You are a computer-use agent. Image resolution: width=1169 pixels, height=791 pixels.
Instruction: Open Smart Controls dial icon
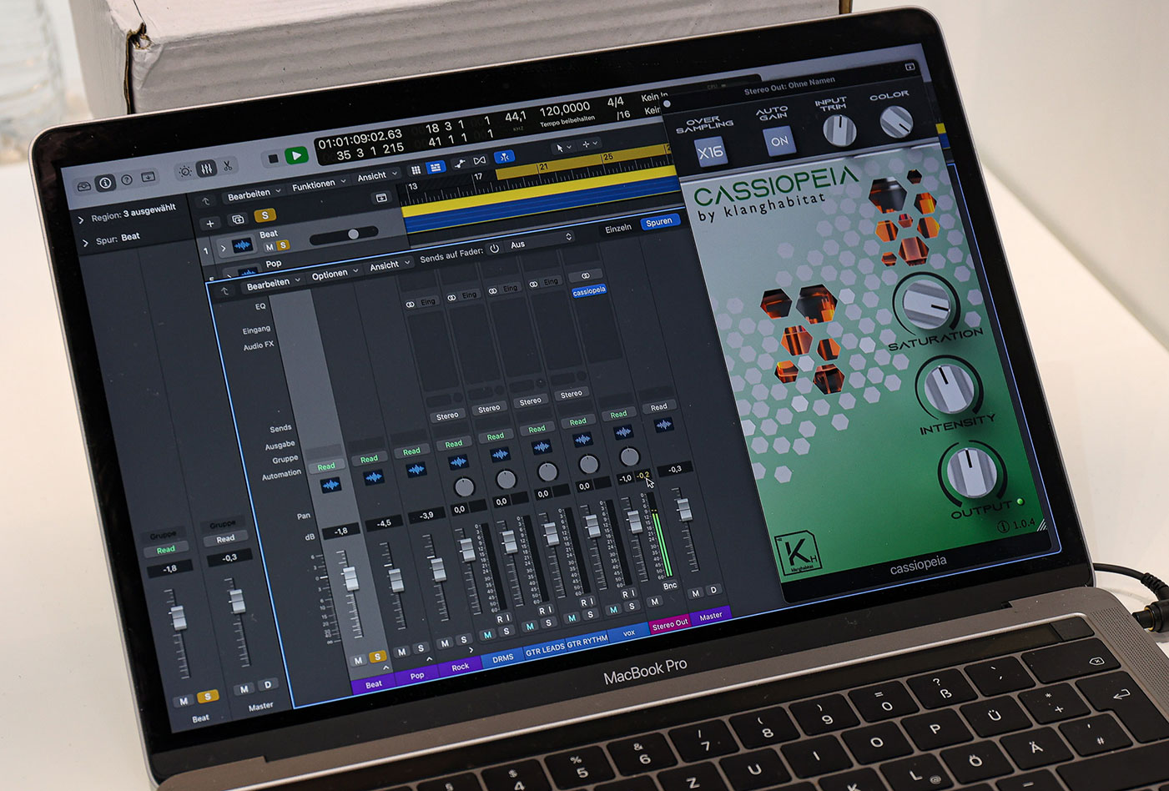point(185,170)
